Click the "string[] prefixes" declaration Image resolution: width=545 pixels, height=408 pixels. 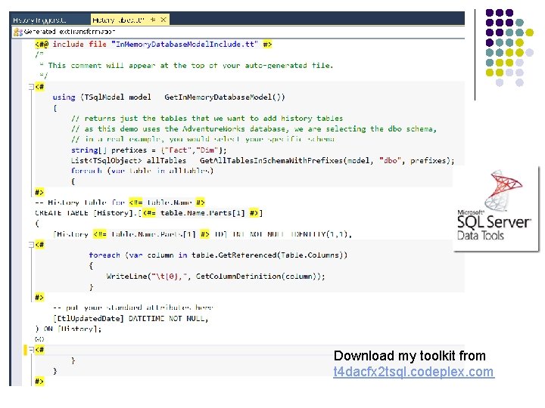tap(149, 150)
